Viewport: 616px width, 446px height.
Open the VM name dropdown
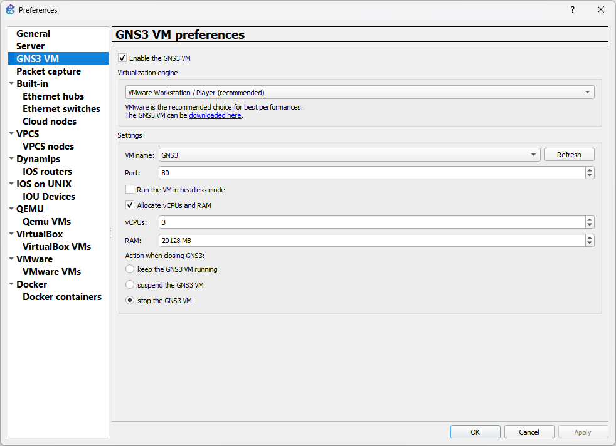click(x=534, y=154)
